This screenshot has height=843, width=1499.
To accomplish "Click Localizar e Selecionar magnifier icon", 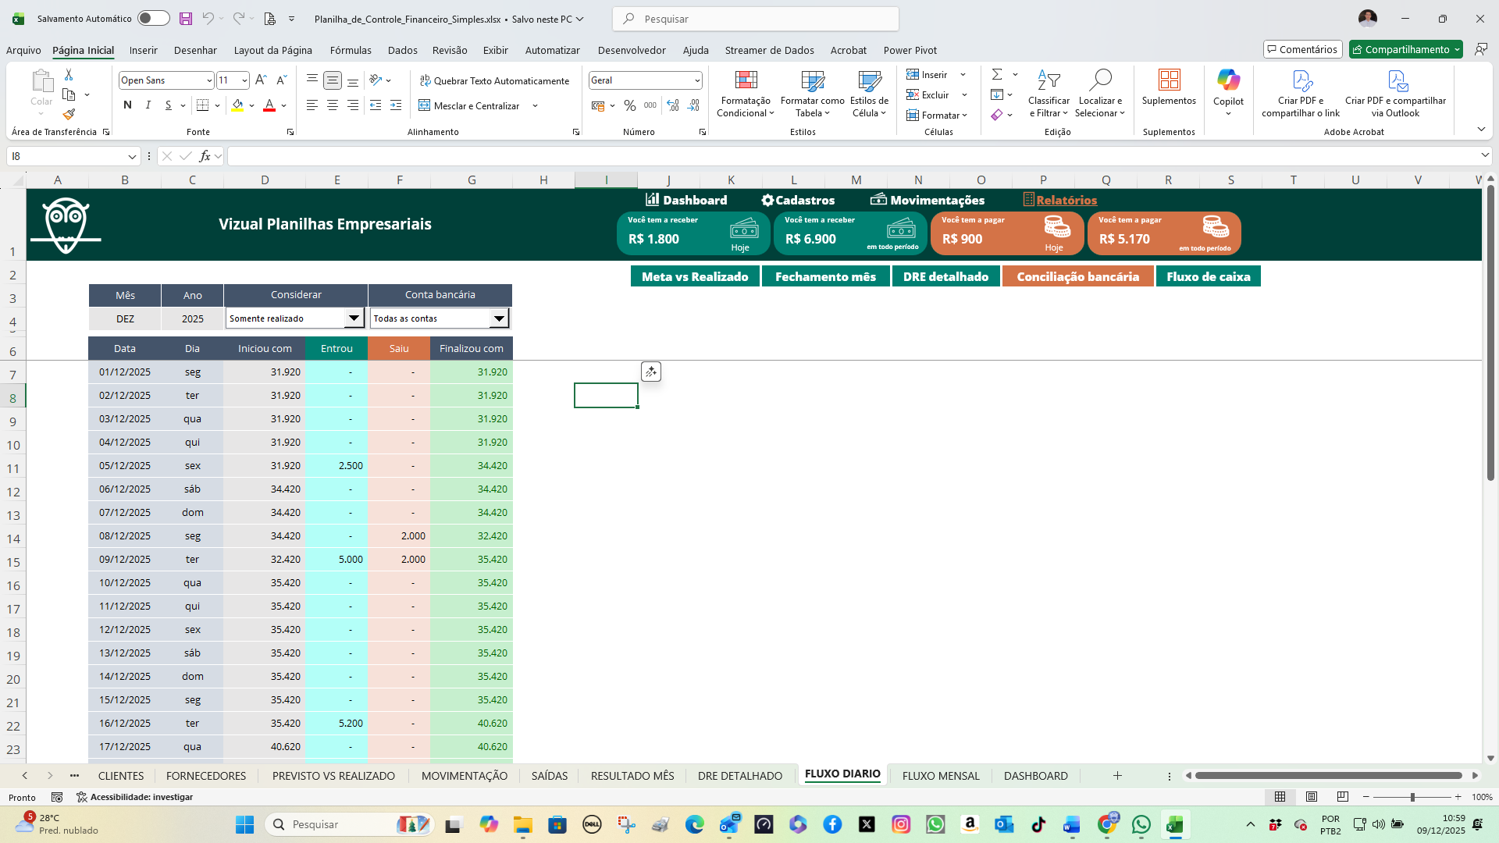I will pos(1099,80).
